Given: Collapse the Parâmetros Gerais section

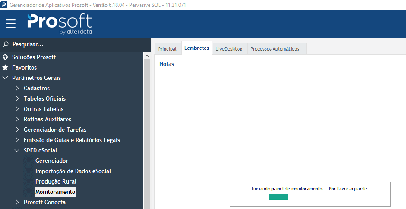Looking at the screenshot, I should (5, 78).
